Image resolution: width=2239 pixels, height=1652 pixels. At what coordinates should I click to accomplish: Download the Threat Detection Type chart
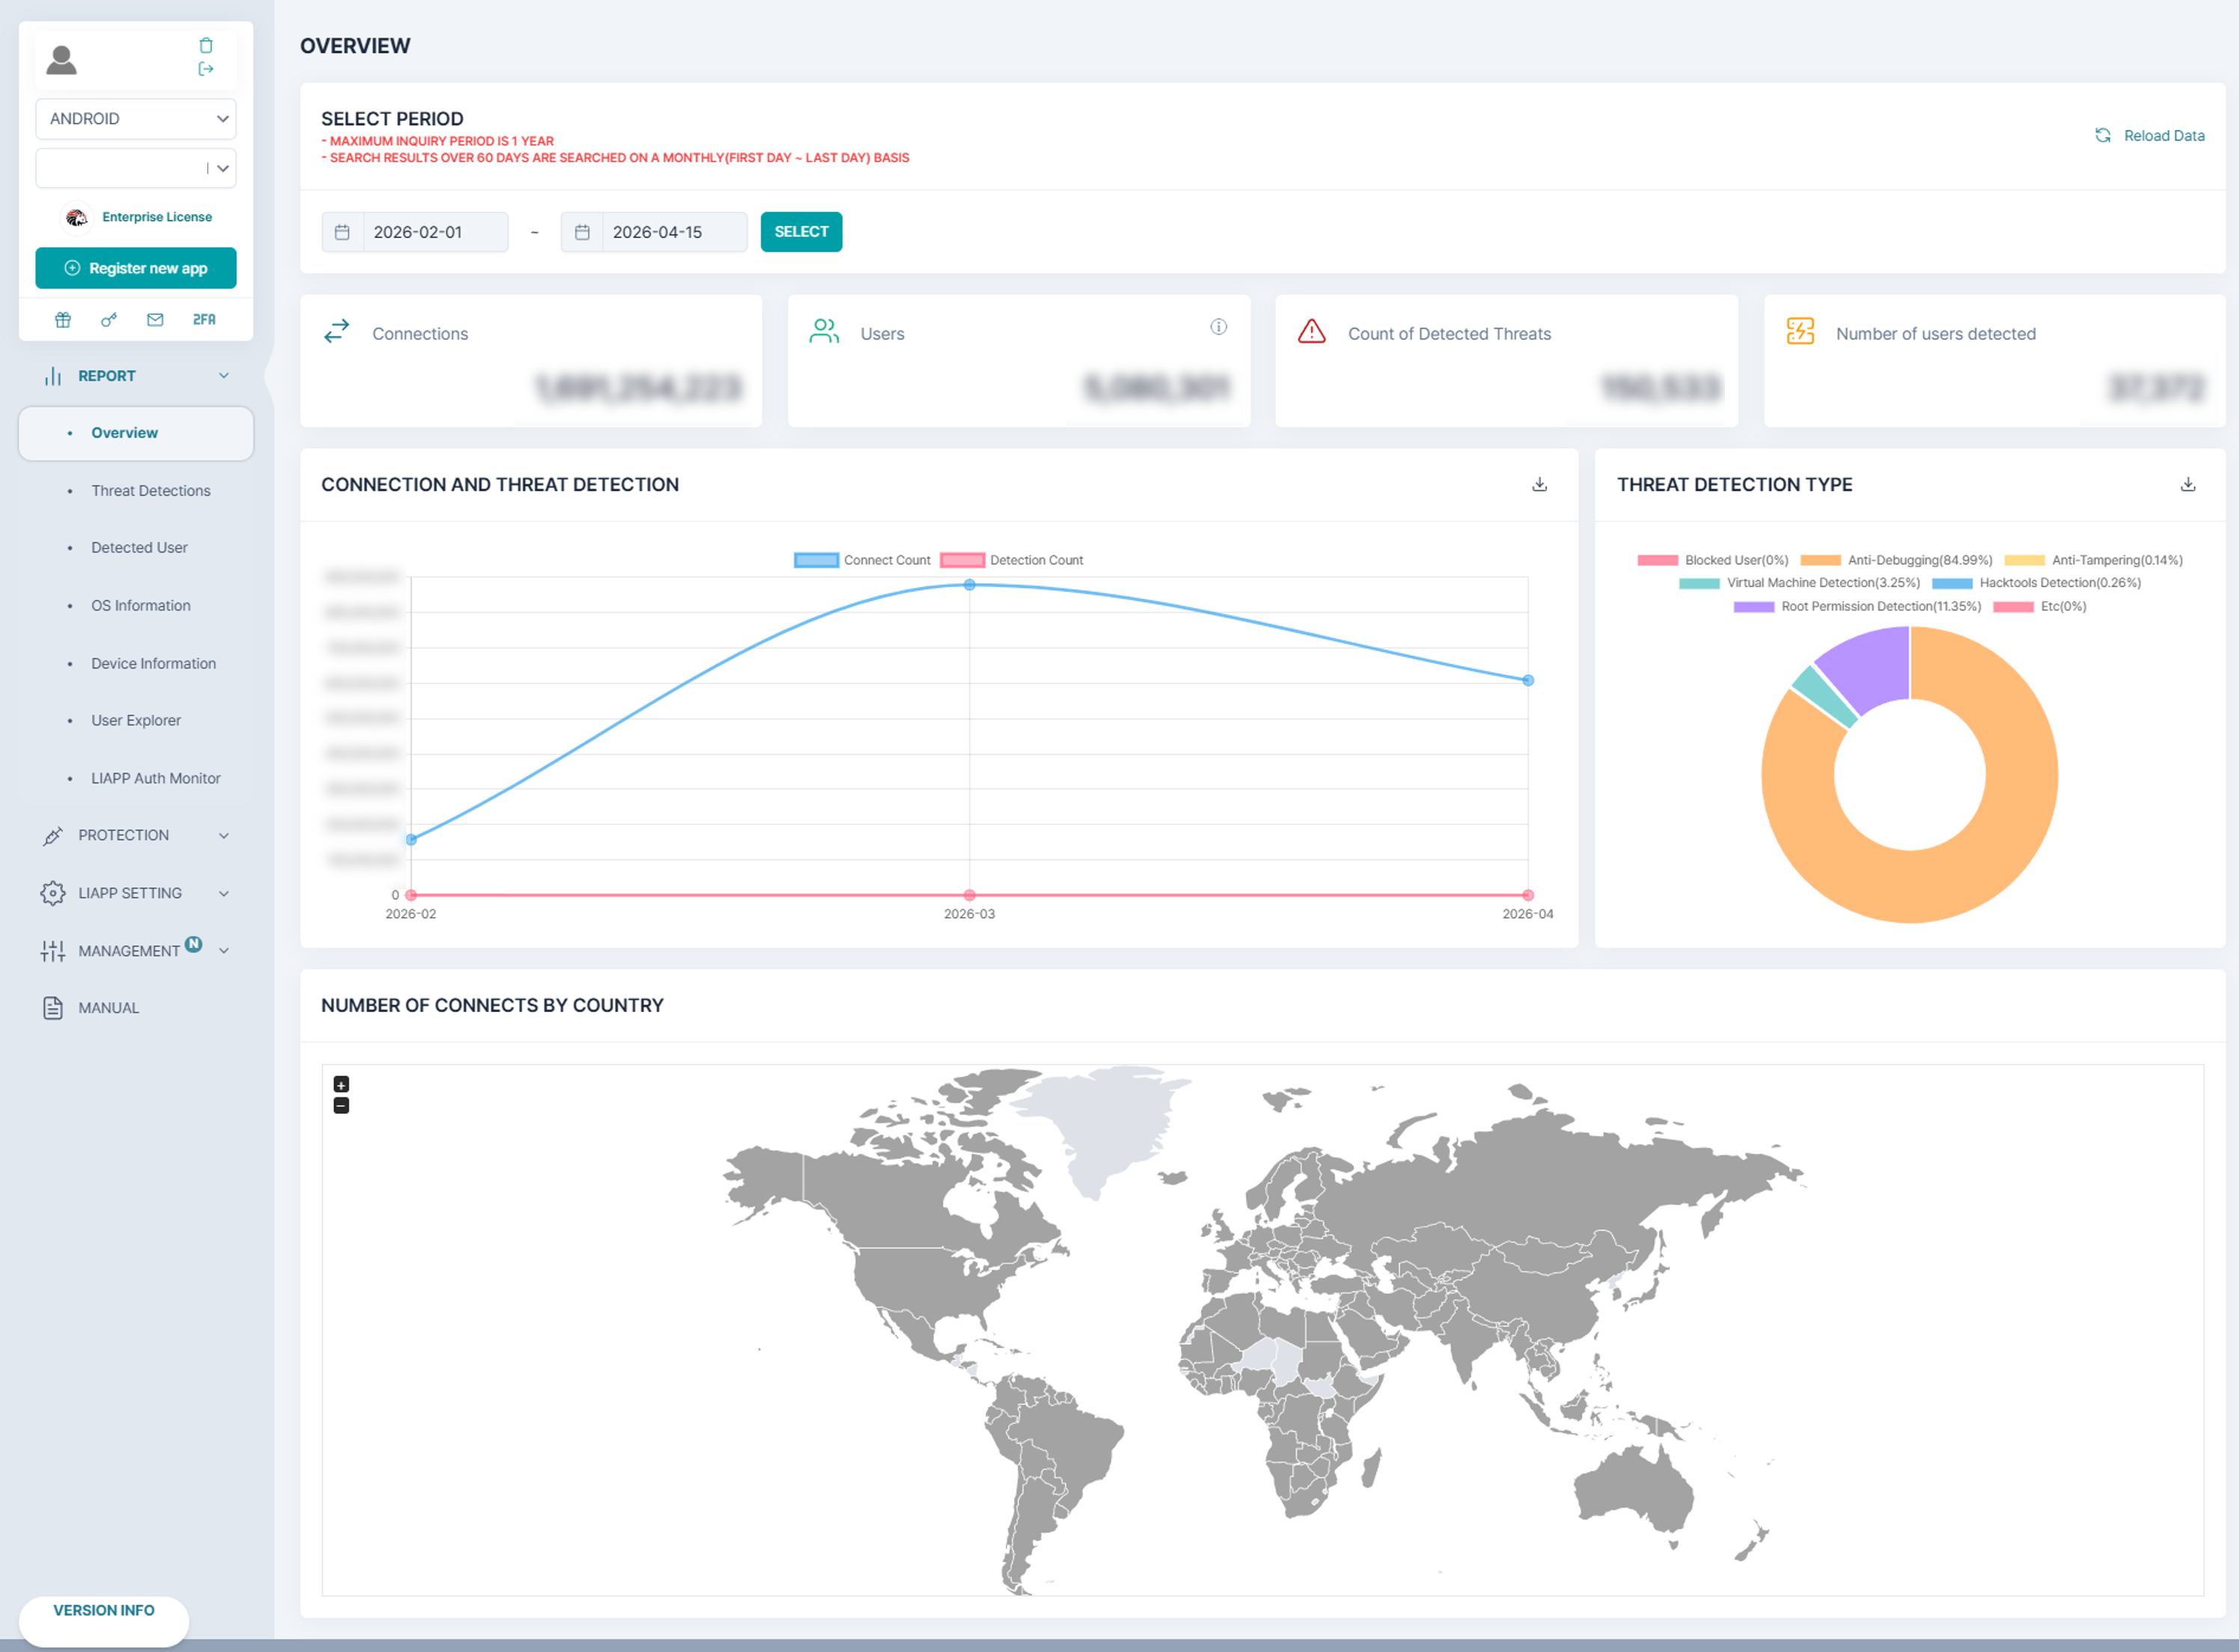point(2188,485)
